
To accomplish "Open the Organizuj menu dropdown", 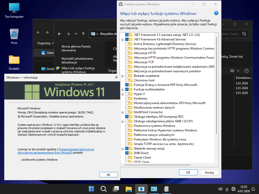I will (x=46, y=43).
